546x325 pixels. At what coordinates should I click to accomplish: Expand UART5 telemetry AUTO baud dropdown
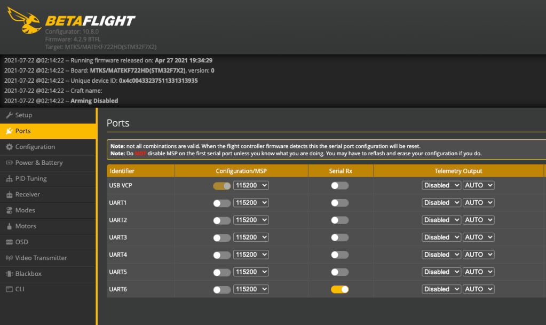click(478, 272)
